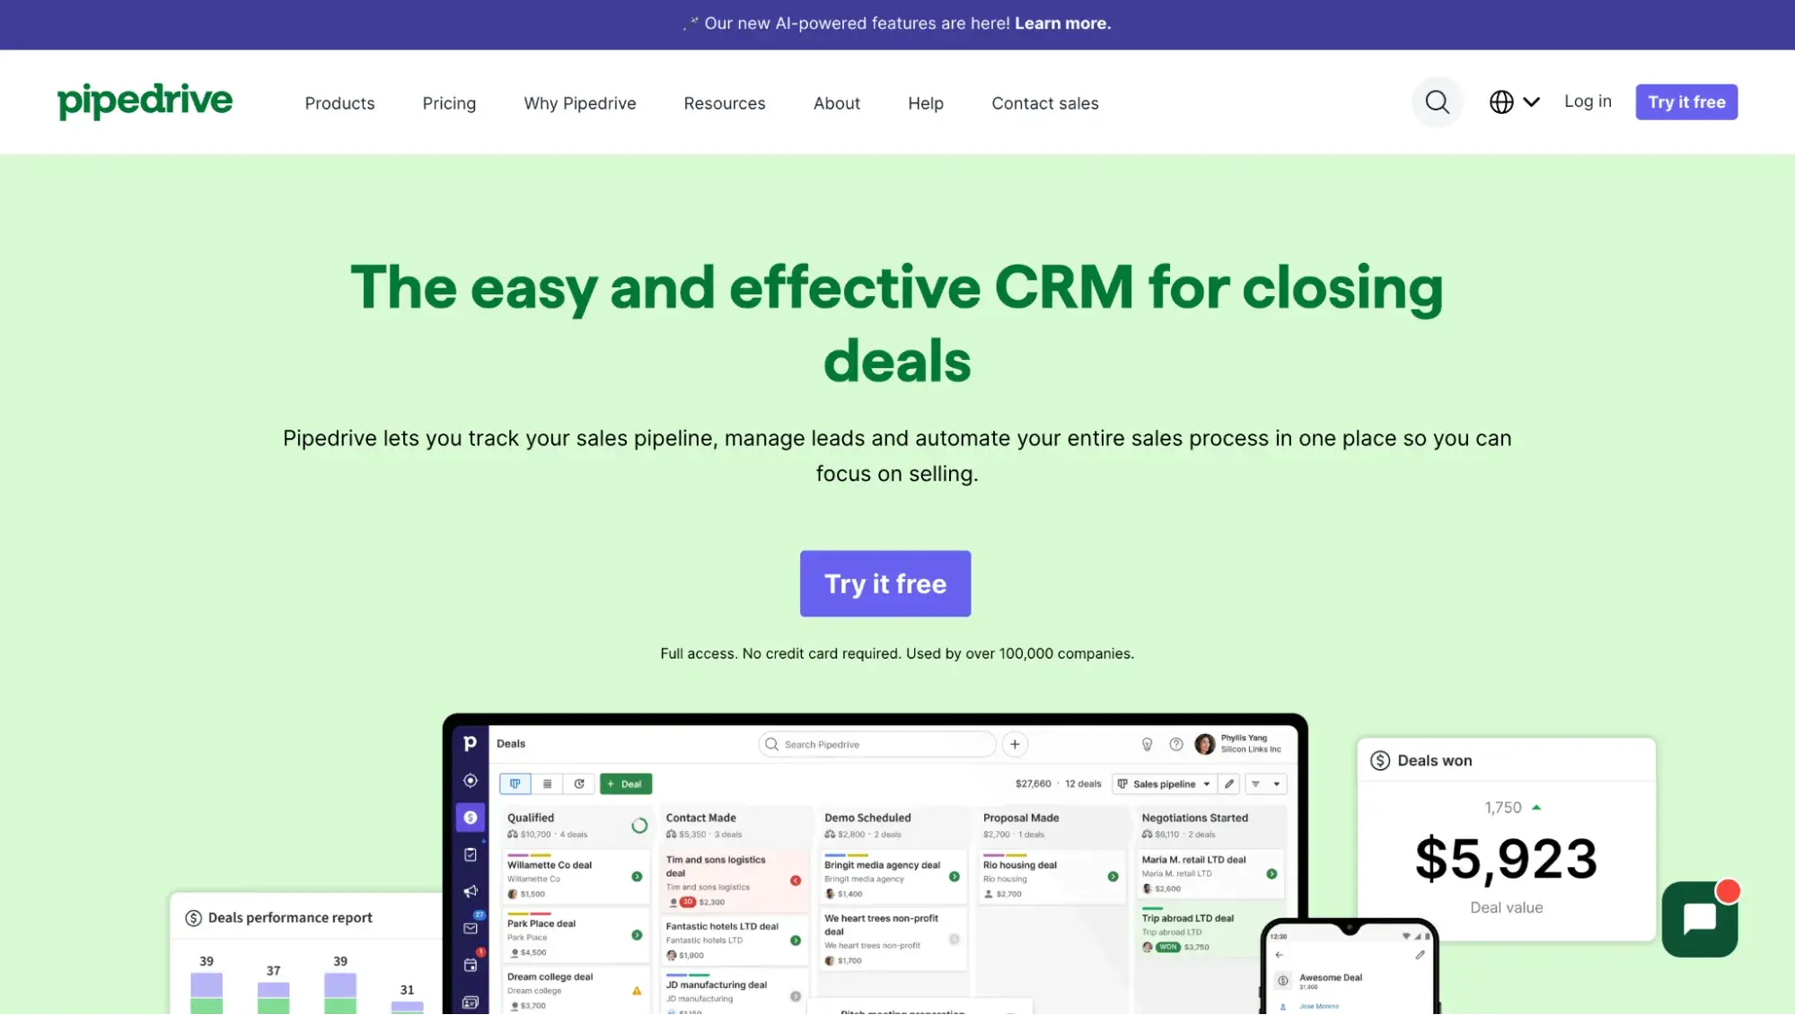Select the Pricing menu item
This screenshot has width=1795, height=1015.
point(447,102)
